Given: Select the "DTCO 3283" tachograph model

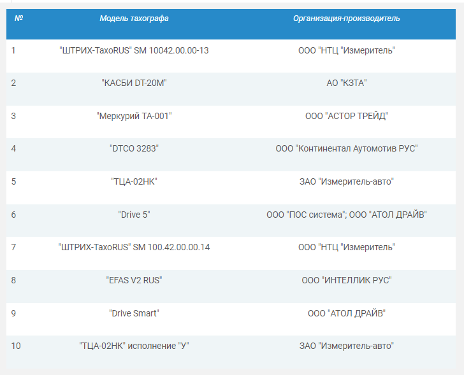Looking at the screenshot, I should 134,148.
